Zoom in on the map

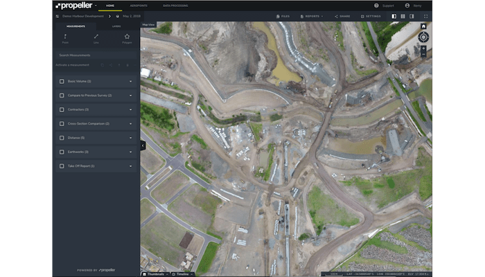pyautogui.click(x=423, y=48)
